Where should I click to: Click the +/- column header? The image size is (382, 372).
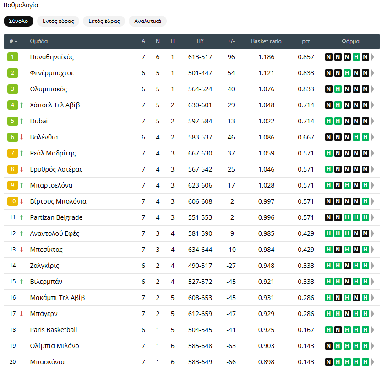(231, 41)
